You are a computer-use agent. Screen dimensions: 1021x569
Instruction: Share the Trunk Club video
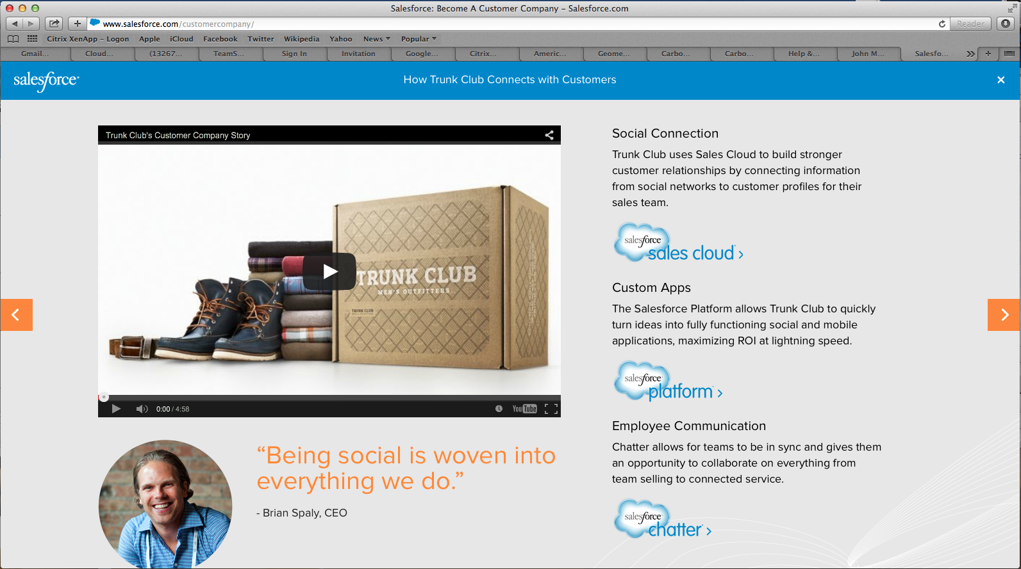coord(549,135)
